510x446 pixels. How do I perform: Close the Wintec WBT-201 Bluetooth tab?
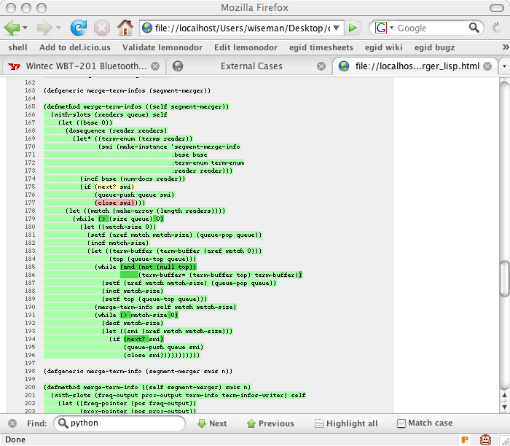[x=155, y=66]
